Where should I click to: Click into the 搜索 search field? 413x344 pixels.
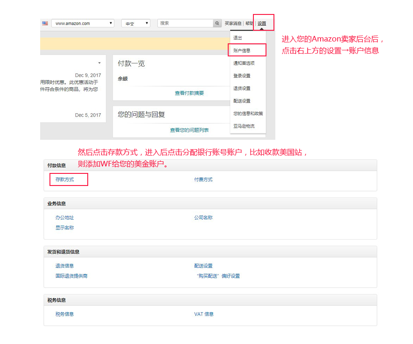click(185, 23)
